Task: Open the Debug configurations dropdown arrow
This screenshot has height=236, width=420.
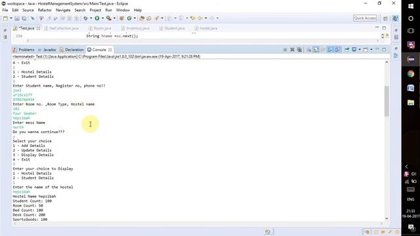Action: [91, 18]
